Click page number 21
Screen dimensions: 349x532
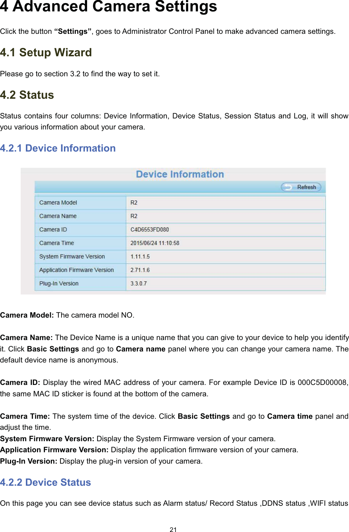(173, 530)
